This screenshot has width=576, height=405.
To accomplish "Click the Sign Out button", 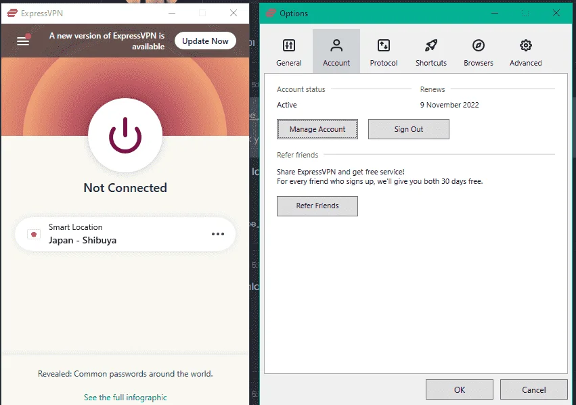I will click(x=409, y=129).
